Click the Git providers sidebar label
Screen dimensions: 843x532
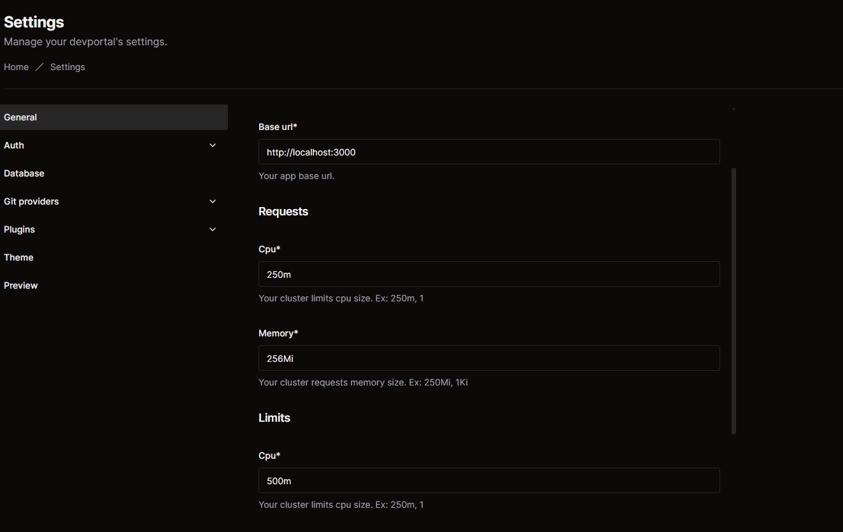pos(31,201)
